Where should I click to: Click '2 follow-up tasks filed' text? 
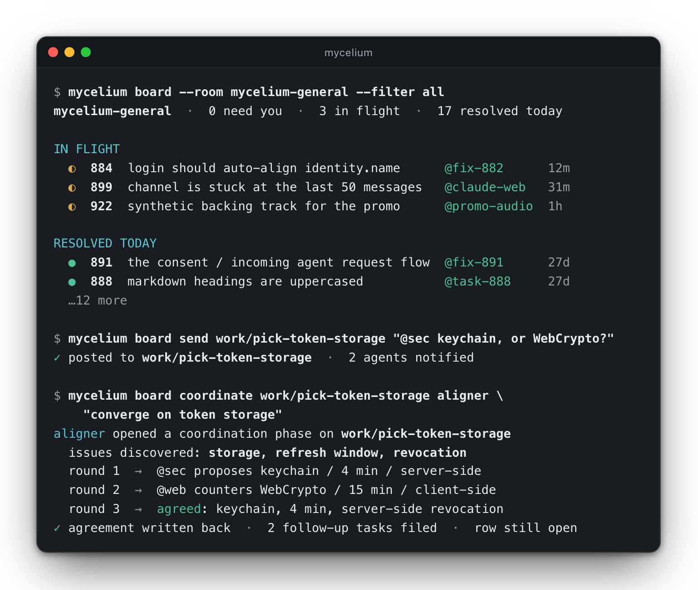(352, 528)
